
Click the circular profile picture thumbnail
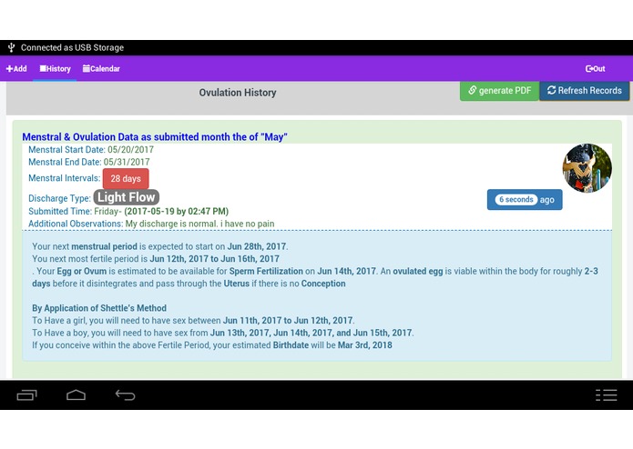587,168
